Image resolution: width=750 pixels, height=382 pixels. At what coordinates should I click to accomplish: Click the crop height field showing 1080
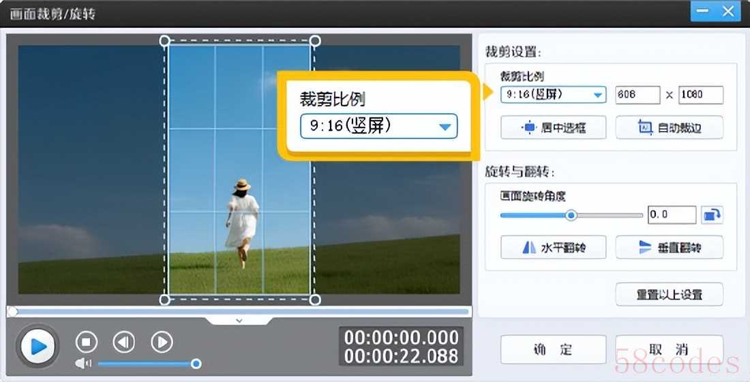[700, 95]
